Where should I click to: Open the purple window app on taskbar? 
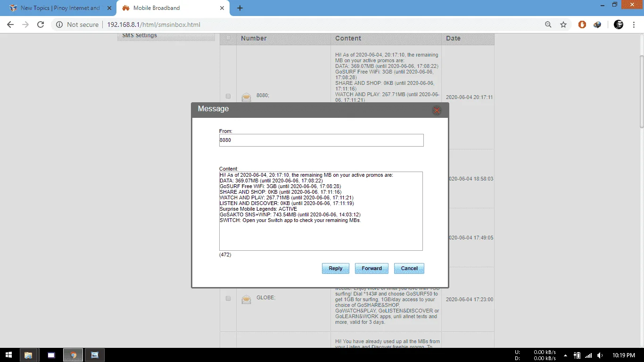[51, 355]
